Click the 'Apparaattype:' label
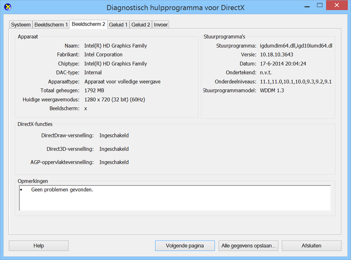Screen dimensions: 351x260 [64, 82]
